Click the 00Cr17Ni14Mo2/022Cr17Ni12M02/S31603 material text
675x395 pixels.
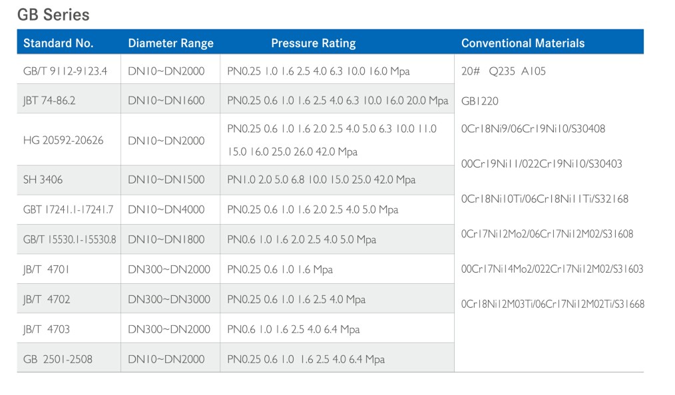click(x=552, y=269)
